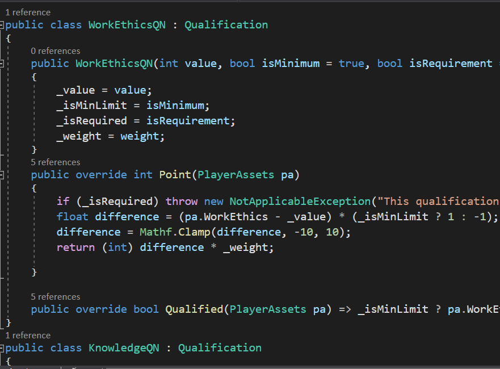This screenshot has width=500, height=369.
Task: Open '5 references' CodeLens above Point method
Action: 56,162
